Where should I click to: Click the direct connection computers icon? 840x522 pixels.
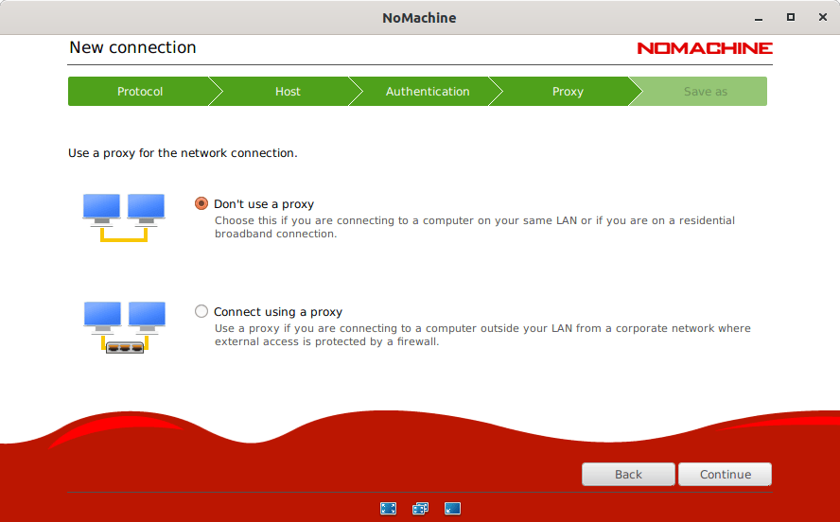tap(123, 217)
